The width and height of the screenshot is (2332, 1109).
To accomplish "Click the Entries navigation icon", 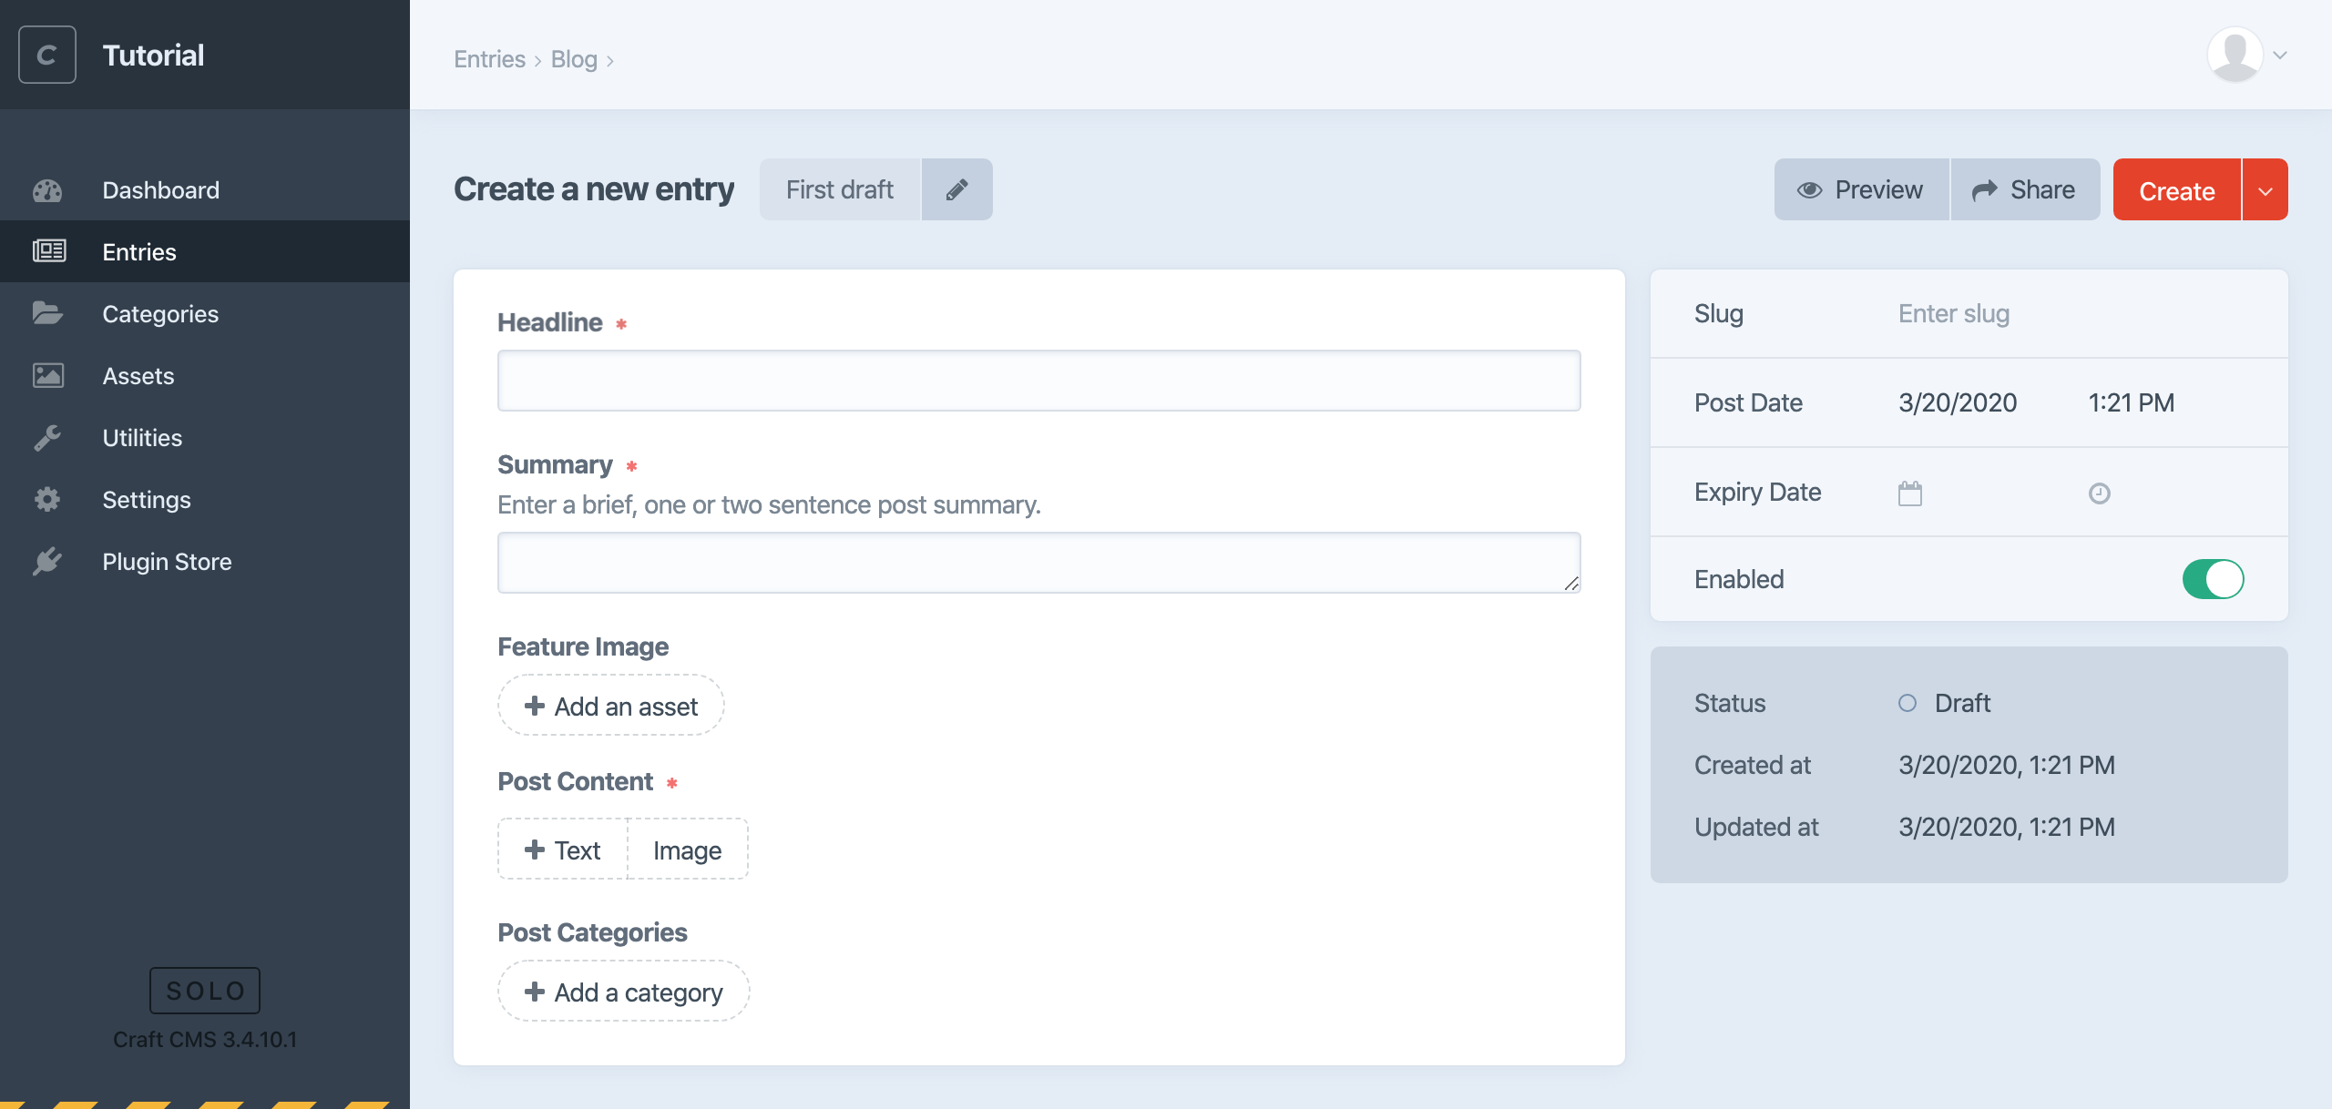I will [x=49, y=249].
